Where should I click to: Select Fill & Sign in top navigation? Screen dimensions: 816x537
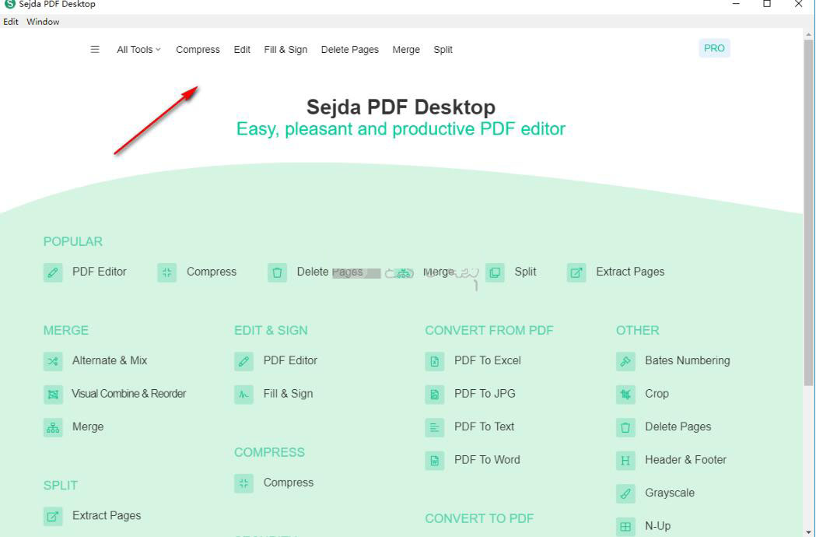(x=285, y=50)
